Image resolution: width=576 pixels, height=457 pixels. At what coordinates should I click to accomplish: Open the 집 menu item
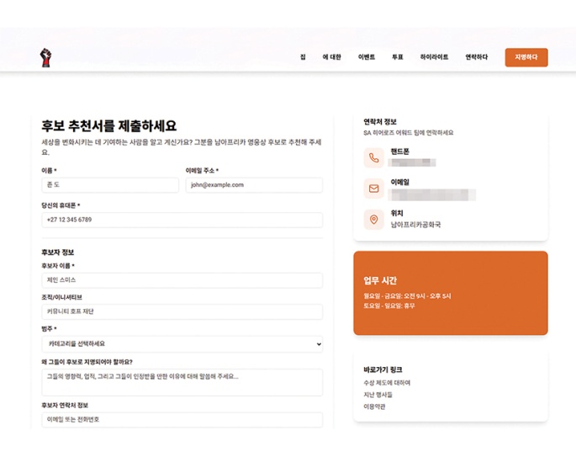(303, 57)
